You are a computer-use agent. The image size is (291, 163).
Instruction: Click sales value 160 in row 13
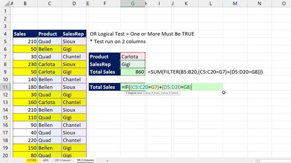click(x=25, y=102)
